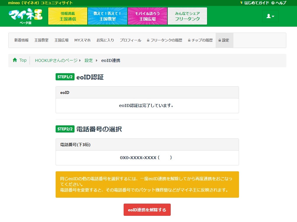297x222 pixels.
Task: Click the マイネ王 logo
Action: (25, 16)
